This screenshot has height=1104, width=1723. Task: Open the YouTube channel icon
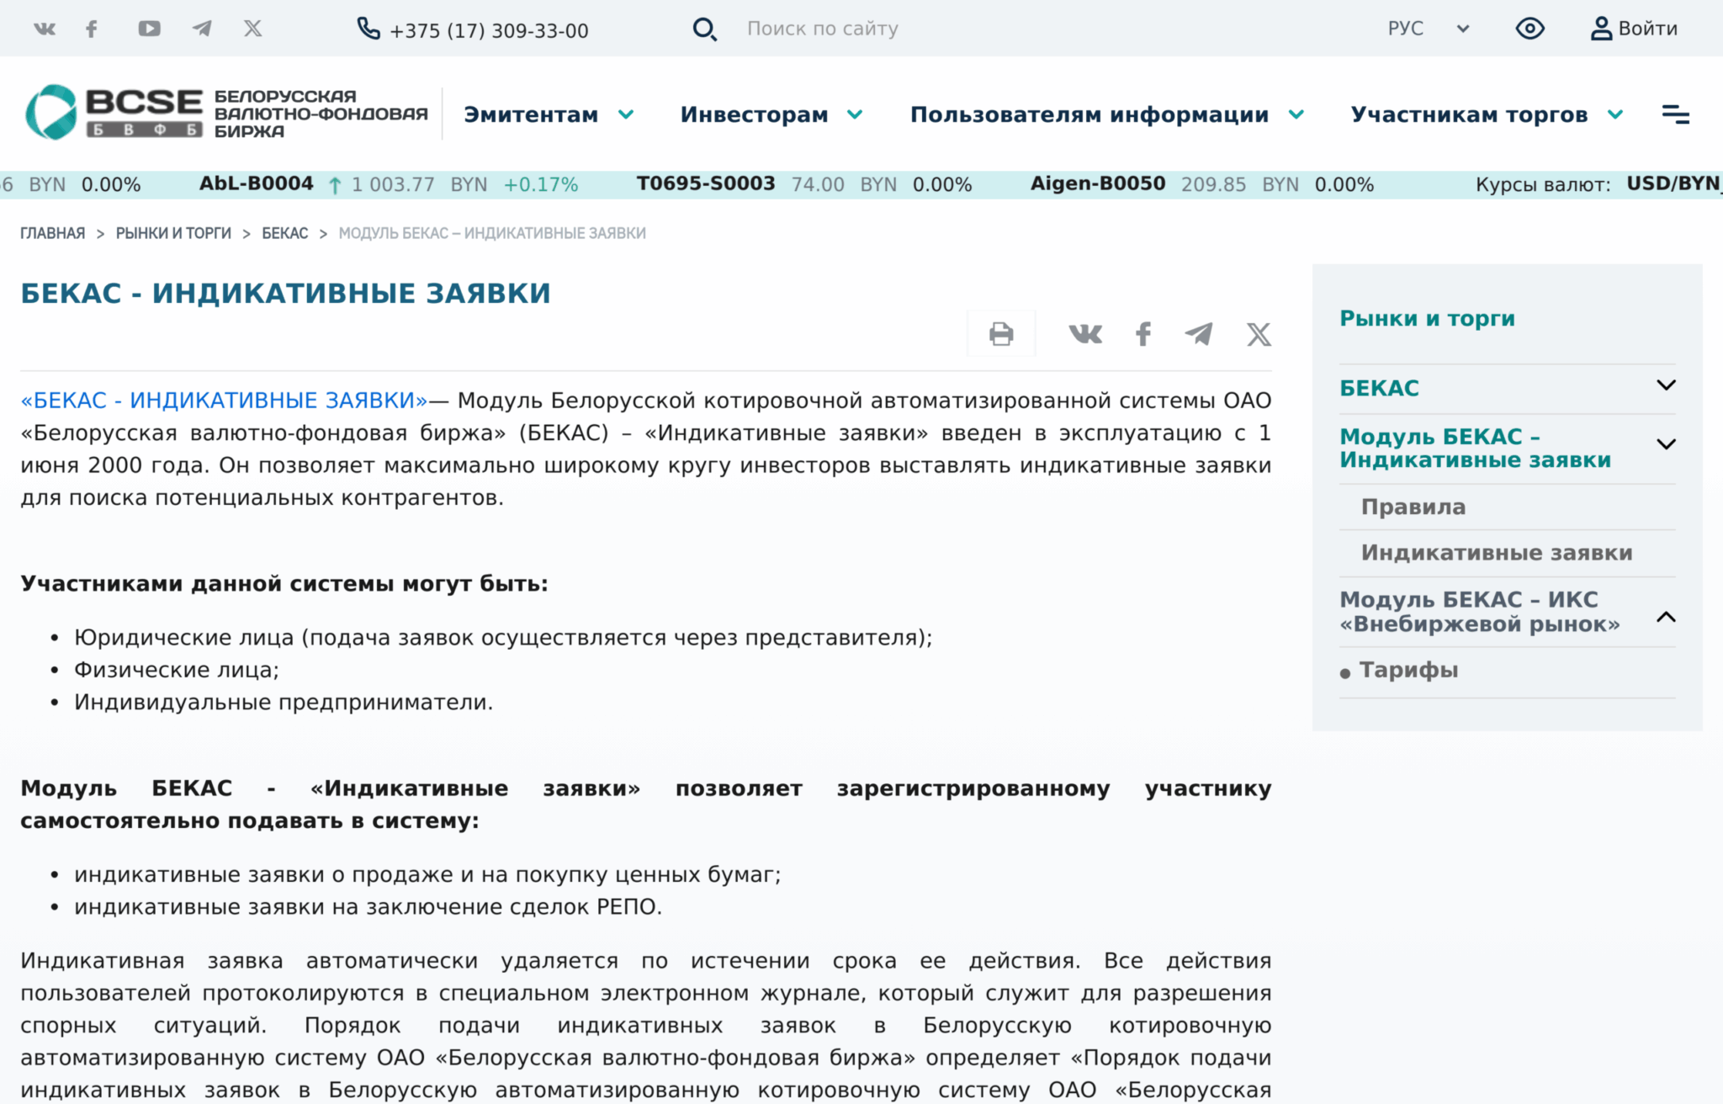(x=149, y=29)
